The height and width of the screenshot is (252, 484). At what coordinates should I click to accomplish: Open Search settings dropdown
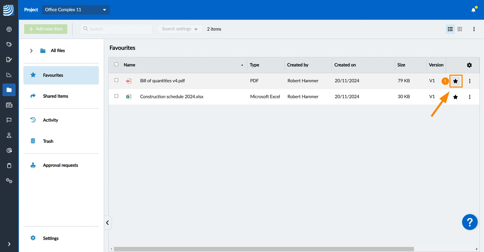click(180, 29)
